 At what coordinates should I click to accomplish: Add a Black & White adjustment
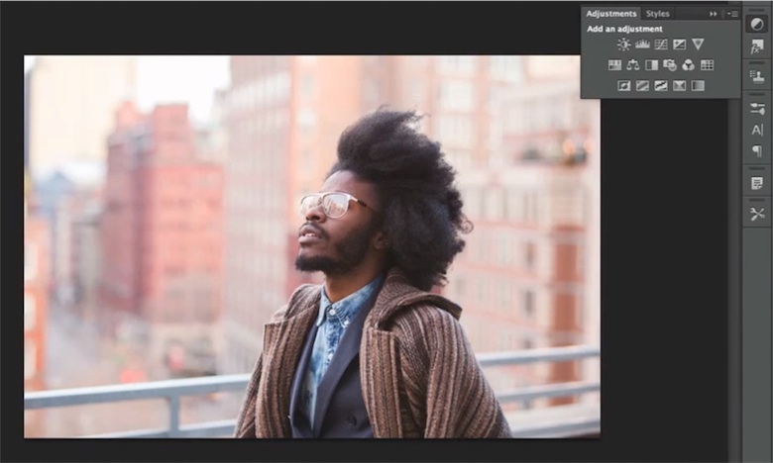click(651, 65)
